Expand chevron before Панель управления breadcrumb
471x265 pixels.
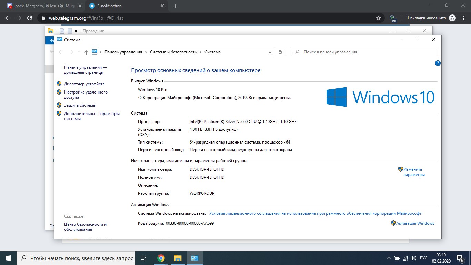click(101, 52)
